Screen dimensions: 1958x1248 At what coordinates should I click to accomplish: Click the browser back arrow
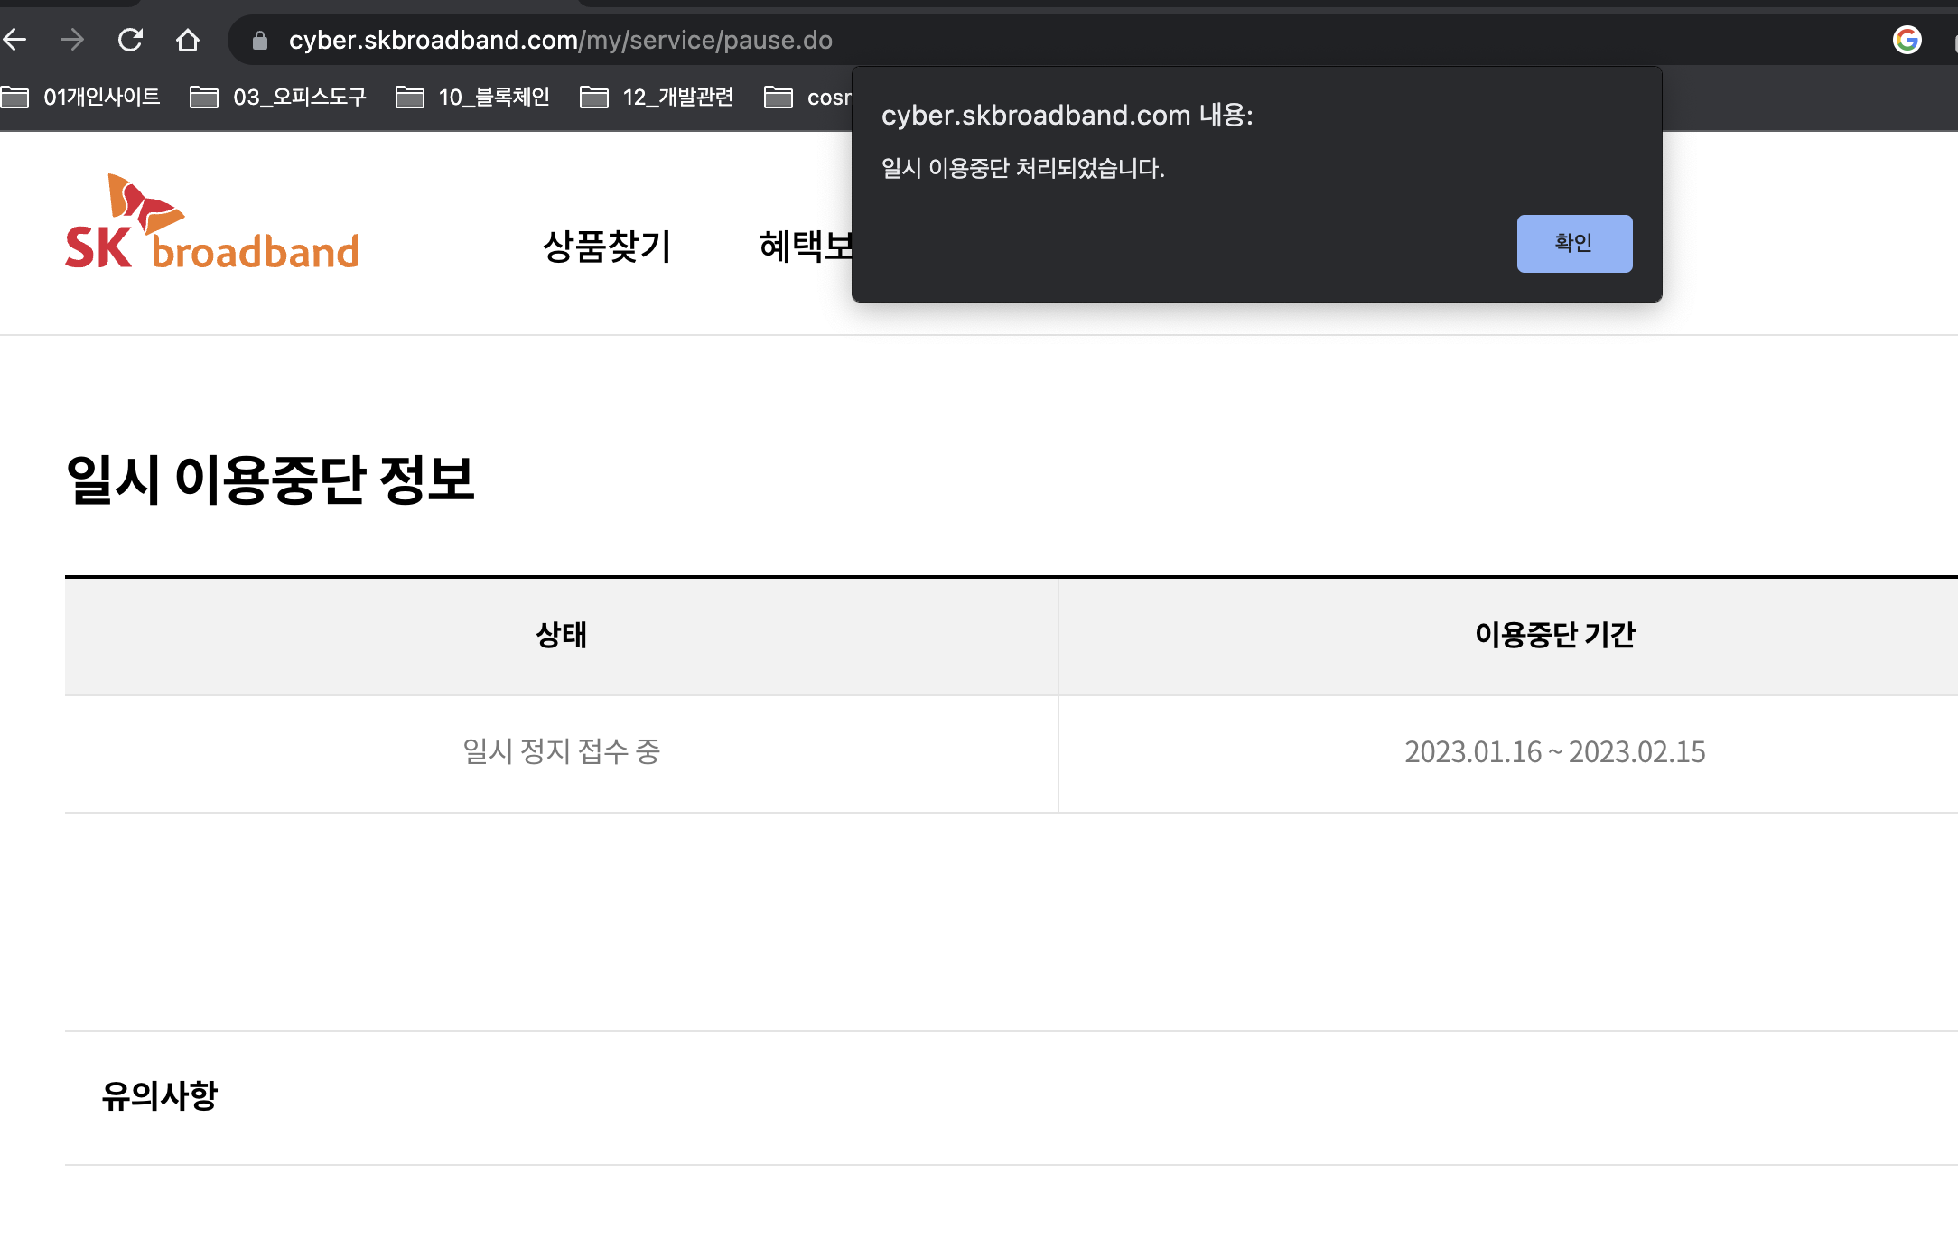15,40
